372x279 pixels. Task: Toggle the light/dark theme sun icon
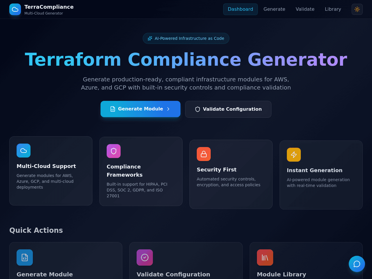357,9
